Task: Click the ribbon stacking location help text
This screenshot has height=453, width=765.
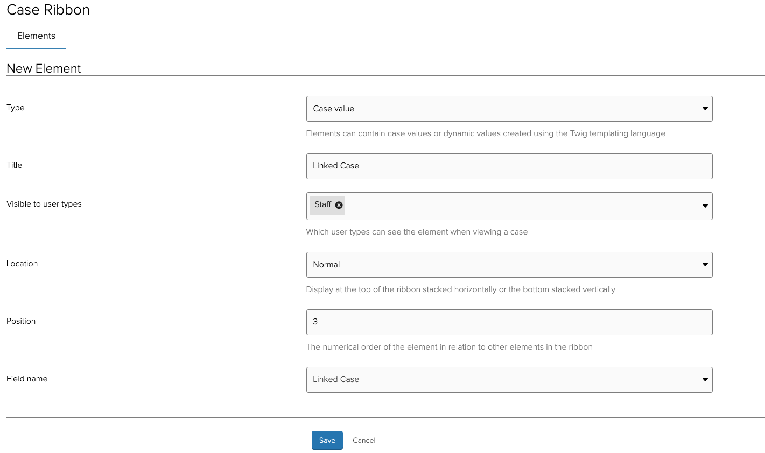Action: (460, 289)
